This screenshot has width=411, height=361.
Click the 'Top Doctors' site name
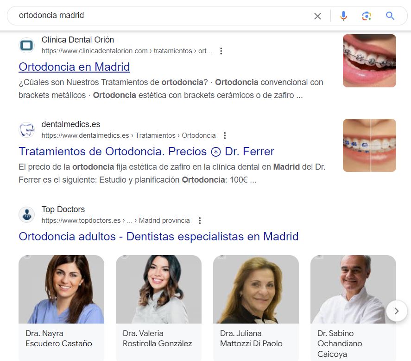click(x=63, y=209)
